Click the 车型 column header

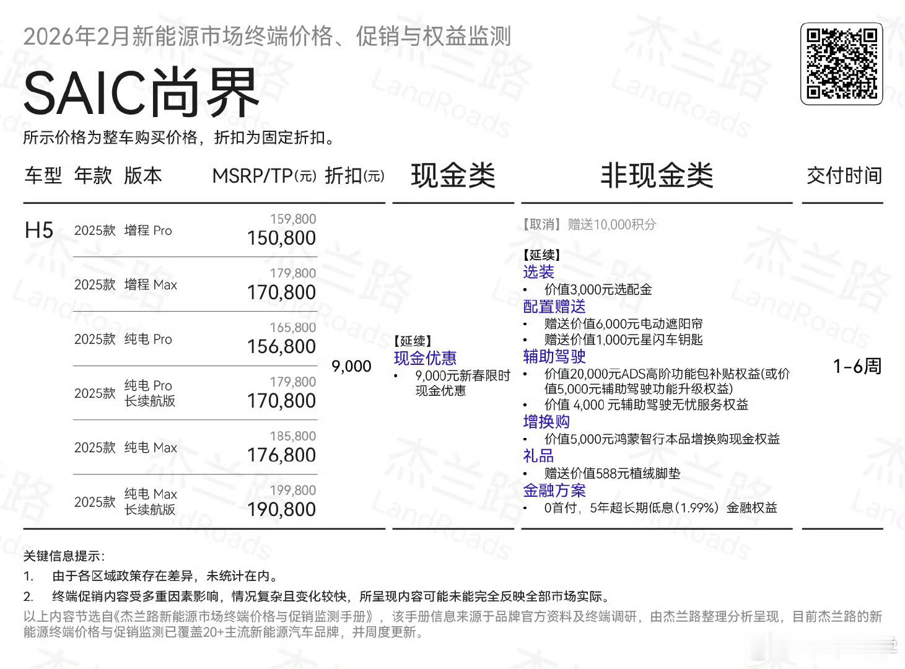coord(43,176)
